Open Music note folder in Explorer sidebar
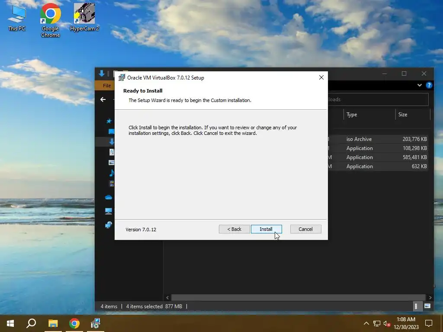The height and width of the screenshot is (332, 443). (112, 173)
